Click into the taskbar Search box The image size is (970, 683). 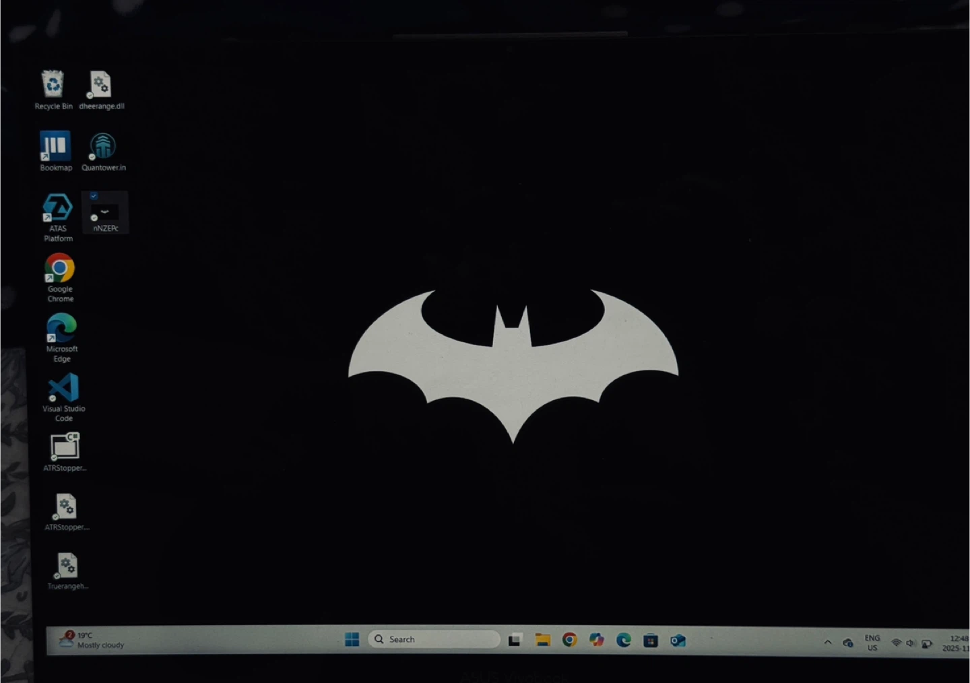(x=434, y=639)
